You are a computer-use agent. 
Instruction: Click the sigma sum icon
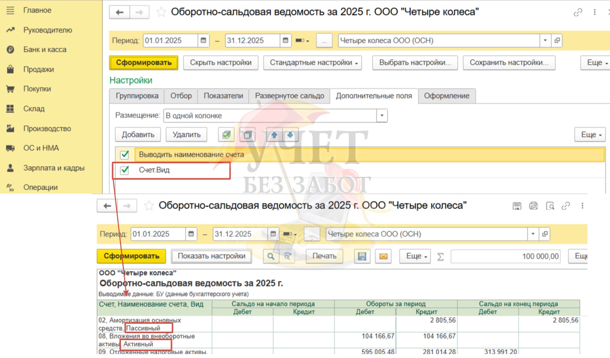pos(440,257)
